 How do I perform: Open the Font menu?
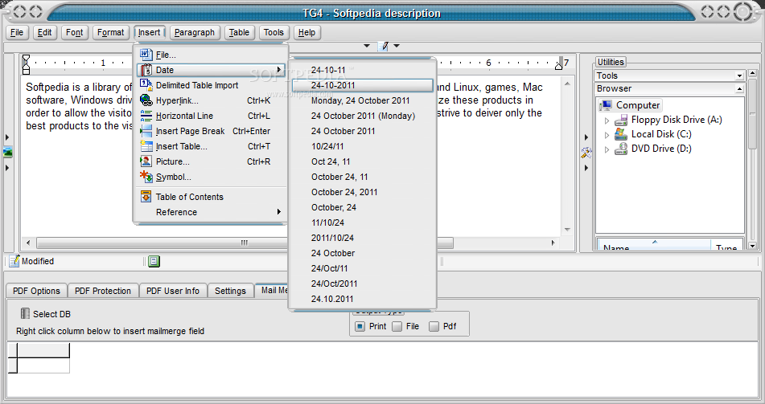(74, 33)
